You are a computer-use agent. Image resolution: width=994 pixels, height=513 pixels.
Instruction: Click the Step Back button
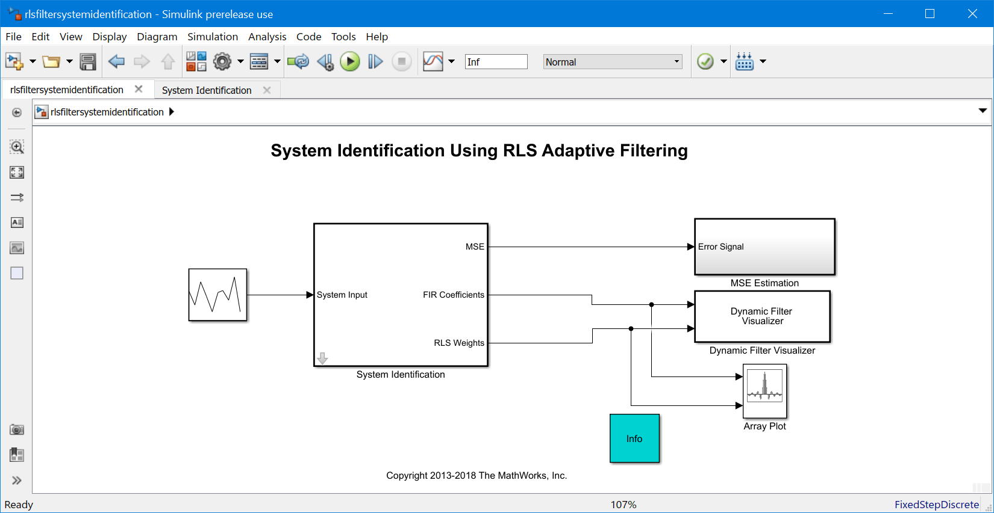(325, 61)
